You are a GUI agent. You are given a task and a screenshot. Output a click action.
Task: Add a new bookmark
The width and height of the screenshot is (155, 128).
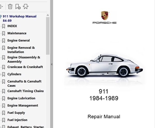[x=18, y=7]
